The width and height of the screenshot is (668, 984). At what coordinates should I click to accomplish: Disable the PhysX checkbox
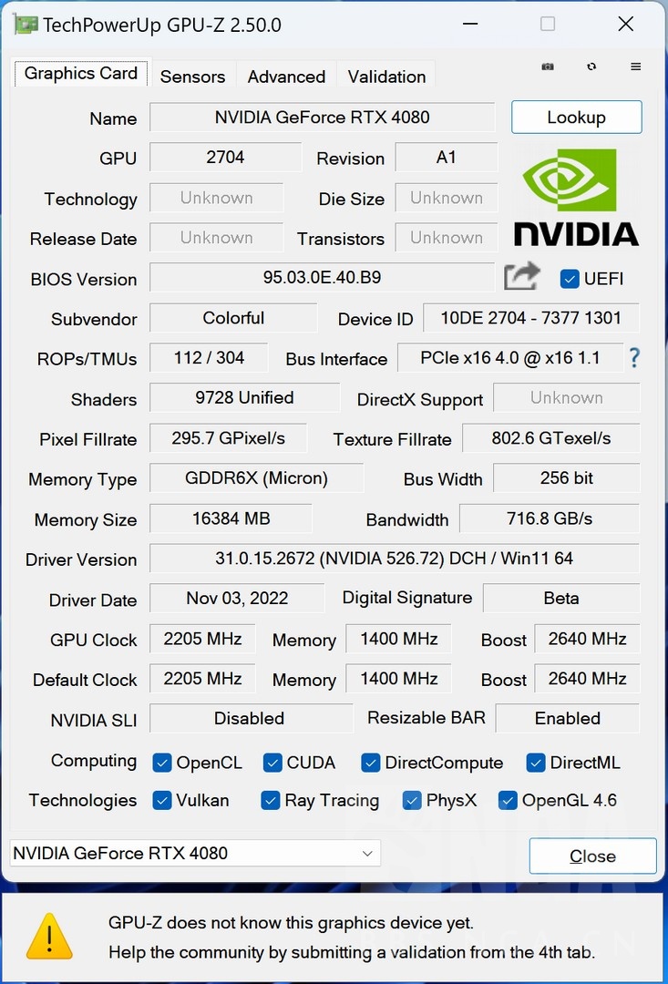pyautogui.click(x=412, y=800)
